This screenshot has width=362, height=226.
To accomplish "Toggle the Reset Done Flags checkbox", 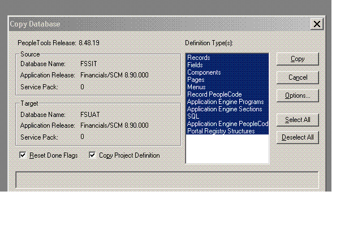I will [23, 155].
